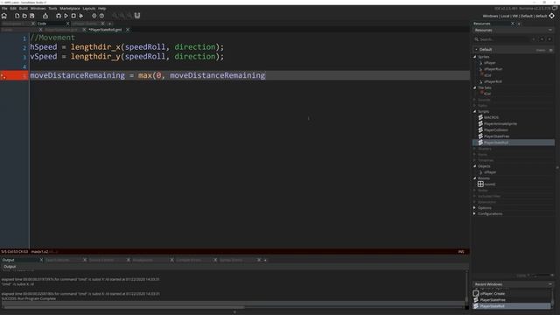The width and height of the screenshot is (560, 315).
Task: Create a new project from the toolbar
Action: [17, 16]
